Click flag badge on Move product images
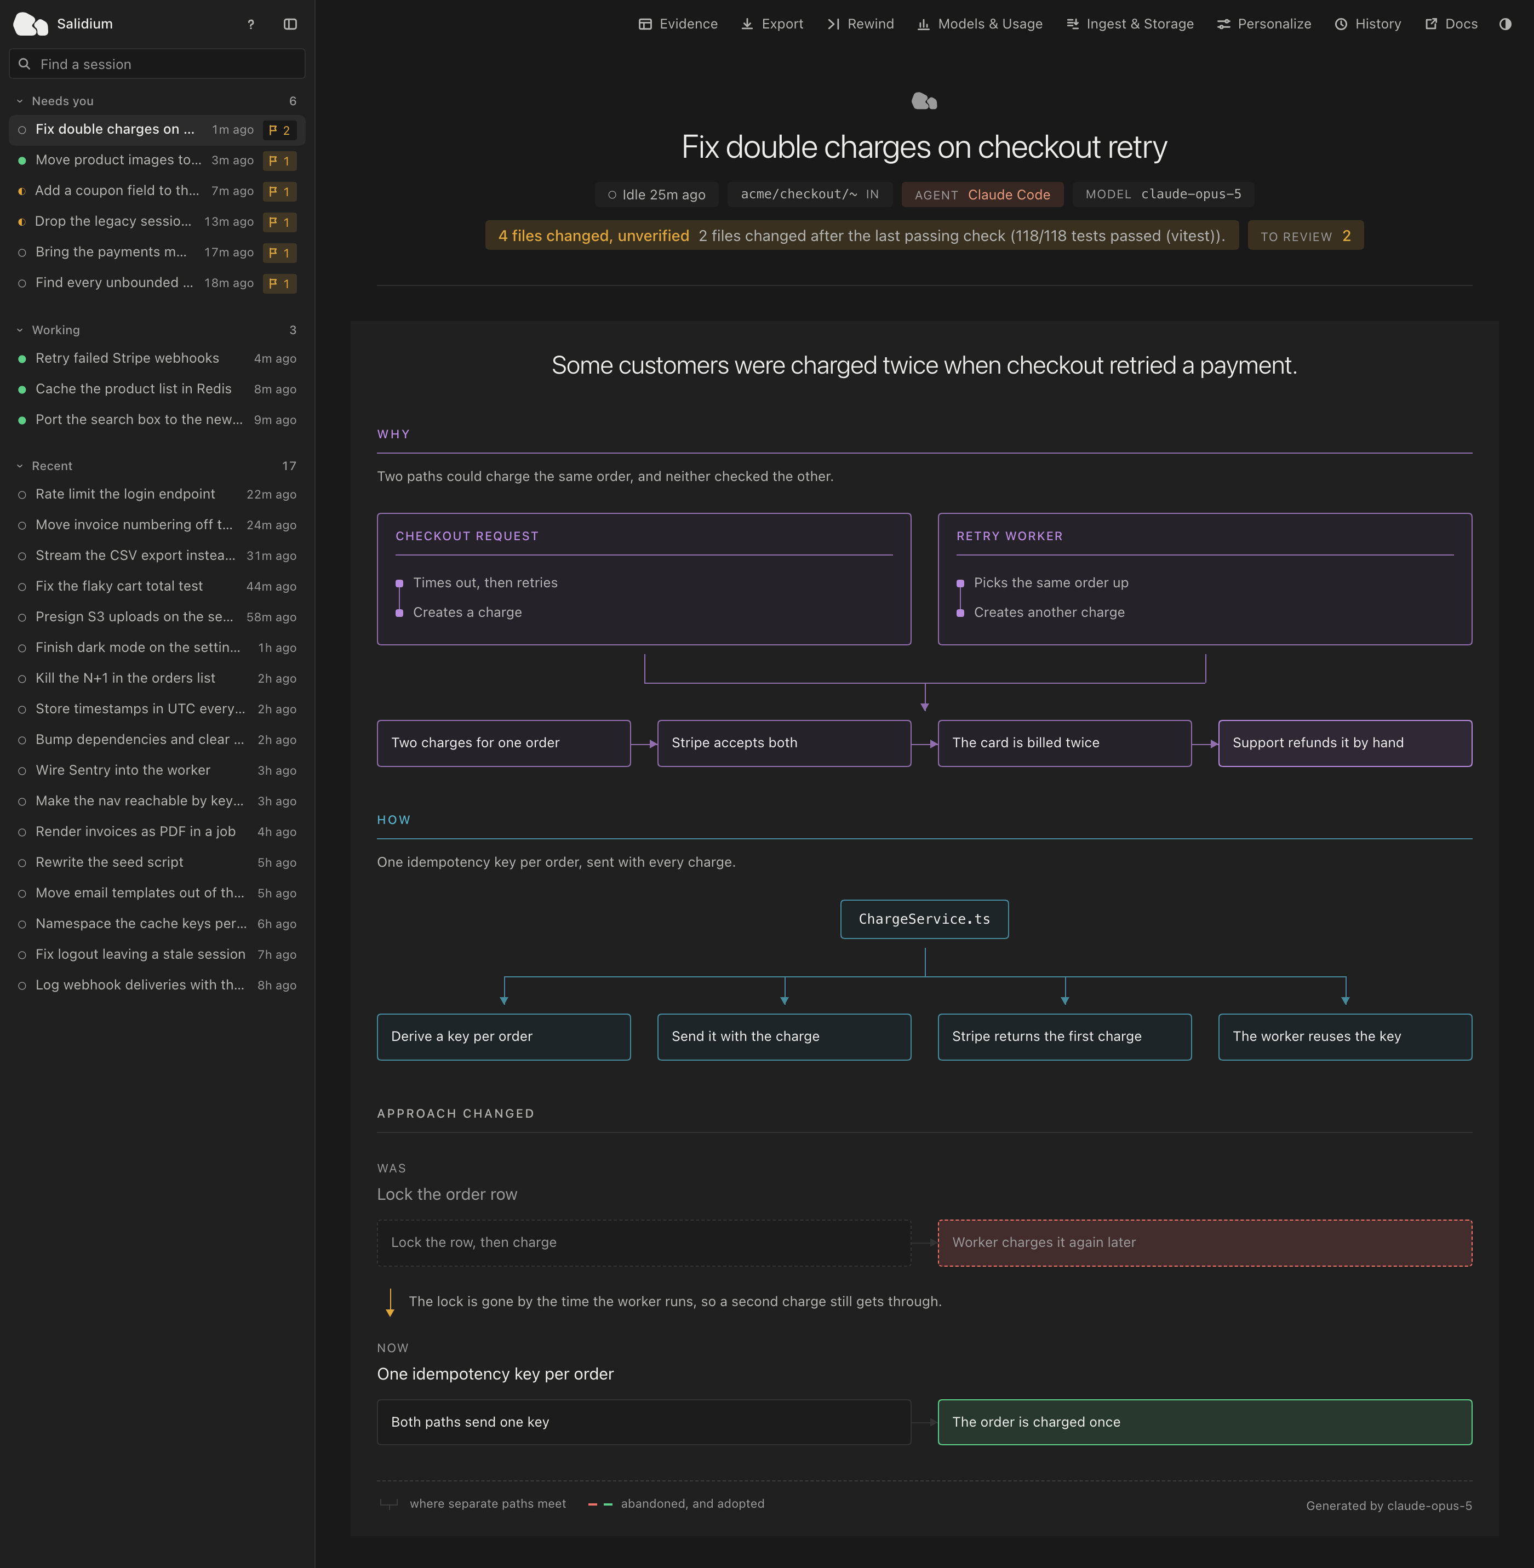Screen dimensions: 1534x1568 279,161
